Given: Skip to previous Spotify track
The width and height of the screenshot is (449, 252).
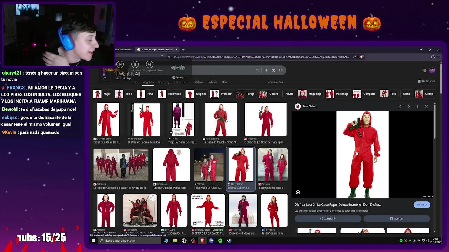Looking at the screenshot, I should click(120, 64).
